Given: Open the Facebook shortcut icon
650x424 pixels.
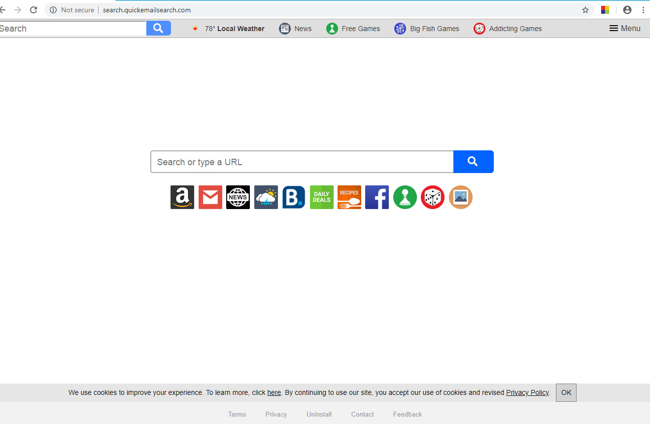Looking at the screenshot, I should 377,197.
